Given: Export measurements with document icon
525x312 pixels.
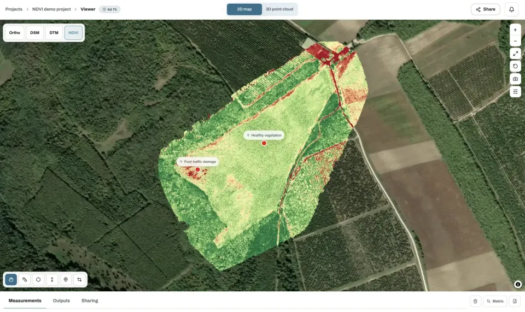Looking at the screenshot, I should [x=515, y=301].
